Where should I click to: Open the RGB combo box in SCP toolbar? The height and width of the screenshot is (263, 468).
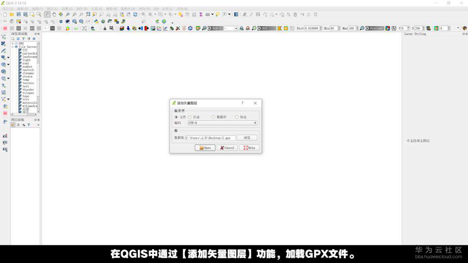(231, 28)
